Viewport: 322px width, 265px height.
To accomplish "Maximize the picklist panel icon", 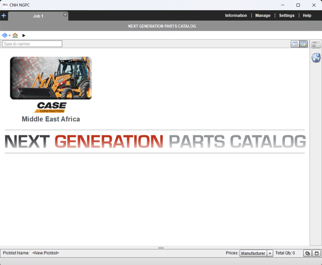I will (x=317, y=253).
